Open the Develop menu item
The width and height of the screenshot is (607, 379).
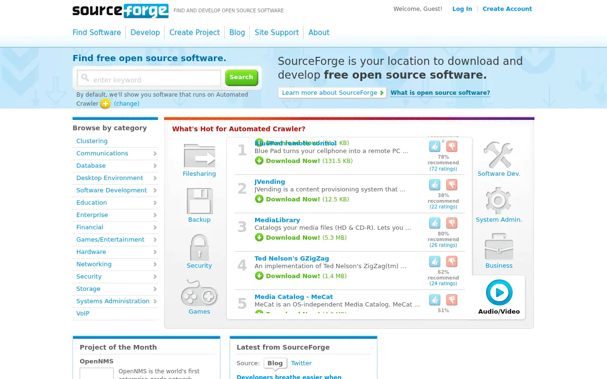pyautogui.click(x=145, y=32)
